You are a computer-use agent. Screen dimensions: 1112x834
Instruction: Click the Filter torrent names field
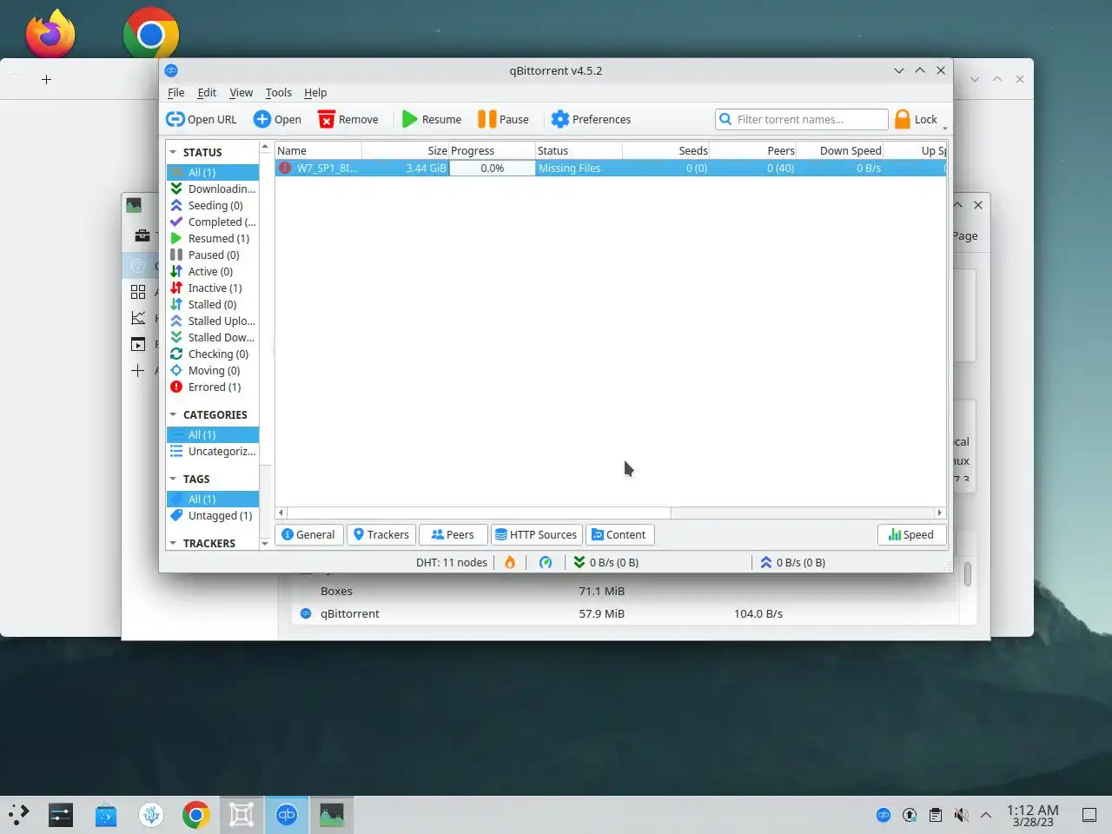coord(801,119)
